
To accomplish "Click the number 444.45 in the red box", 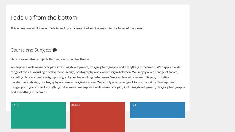I will click(76, 105).
